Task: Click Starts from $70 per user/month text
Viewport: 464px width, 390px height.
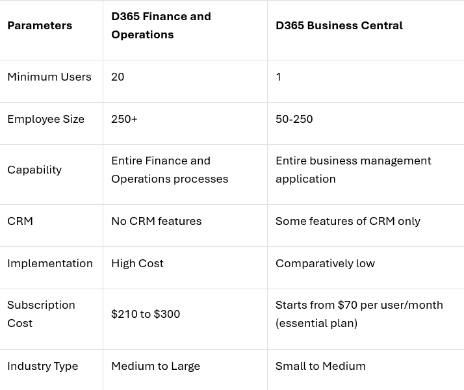Action: [x=359, y=305]
